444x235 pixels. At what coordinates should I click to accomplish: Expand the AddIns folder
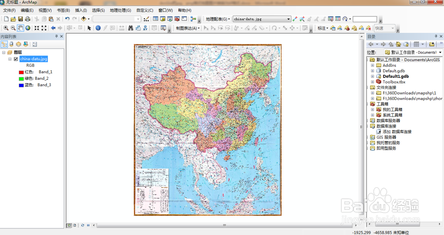pyautogui.click(x=373, y=65)
